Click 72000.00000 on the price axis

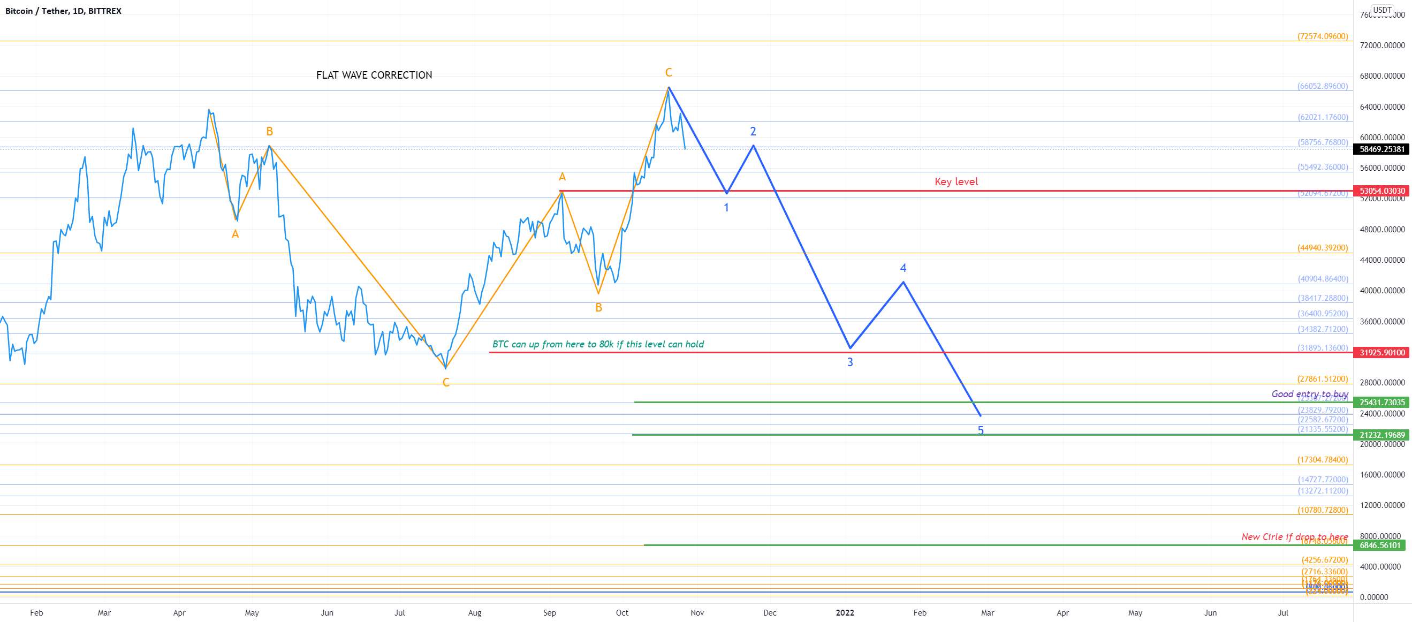pos(1383,45)
